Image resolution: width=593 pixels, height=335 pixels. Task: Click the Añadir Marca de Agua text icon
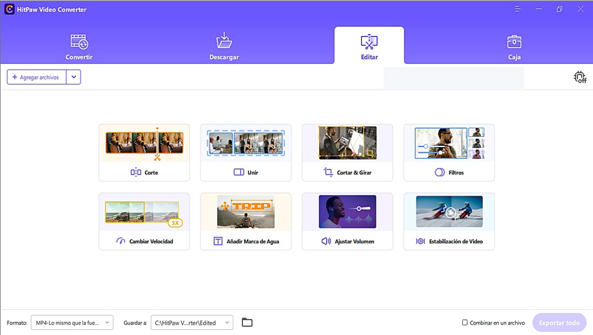(x=218, y=241)
